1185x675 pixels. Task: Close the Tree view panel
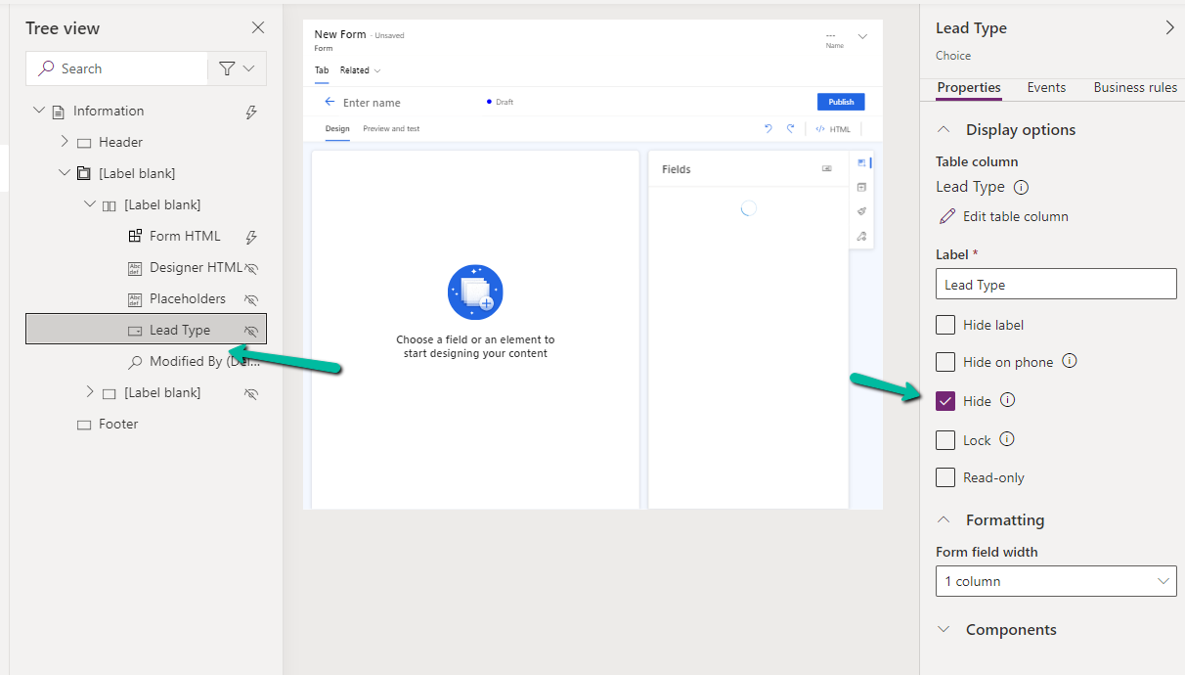tap(258, 28)
